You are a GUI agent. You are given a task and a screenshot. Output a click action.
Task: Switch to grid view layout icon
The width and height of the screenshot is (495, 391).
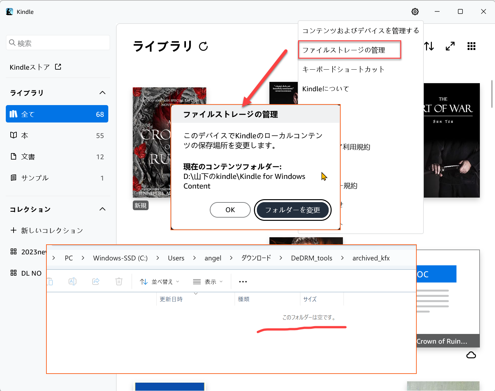coord(471,46)
